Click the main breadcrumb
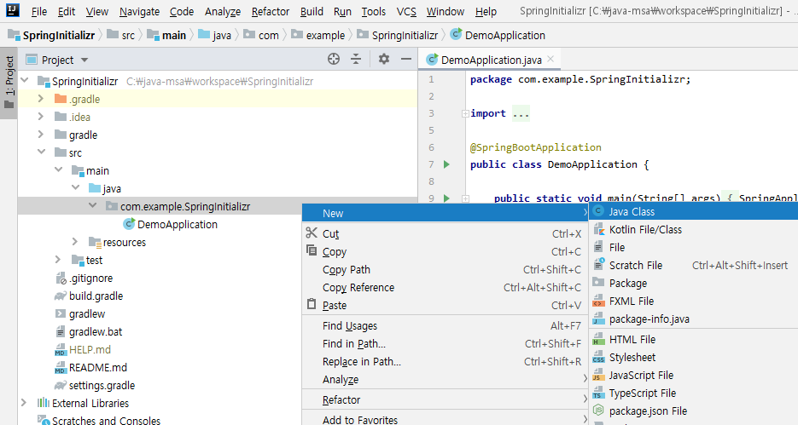798x425 pixels. pyautogui.click(x=167, y=35)
